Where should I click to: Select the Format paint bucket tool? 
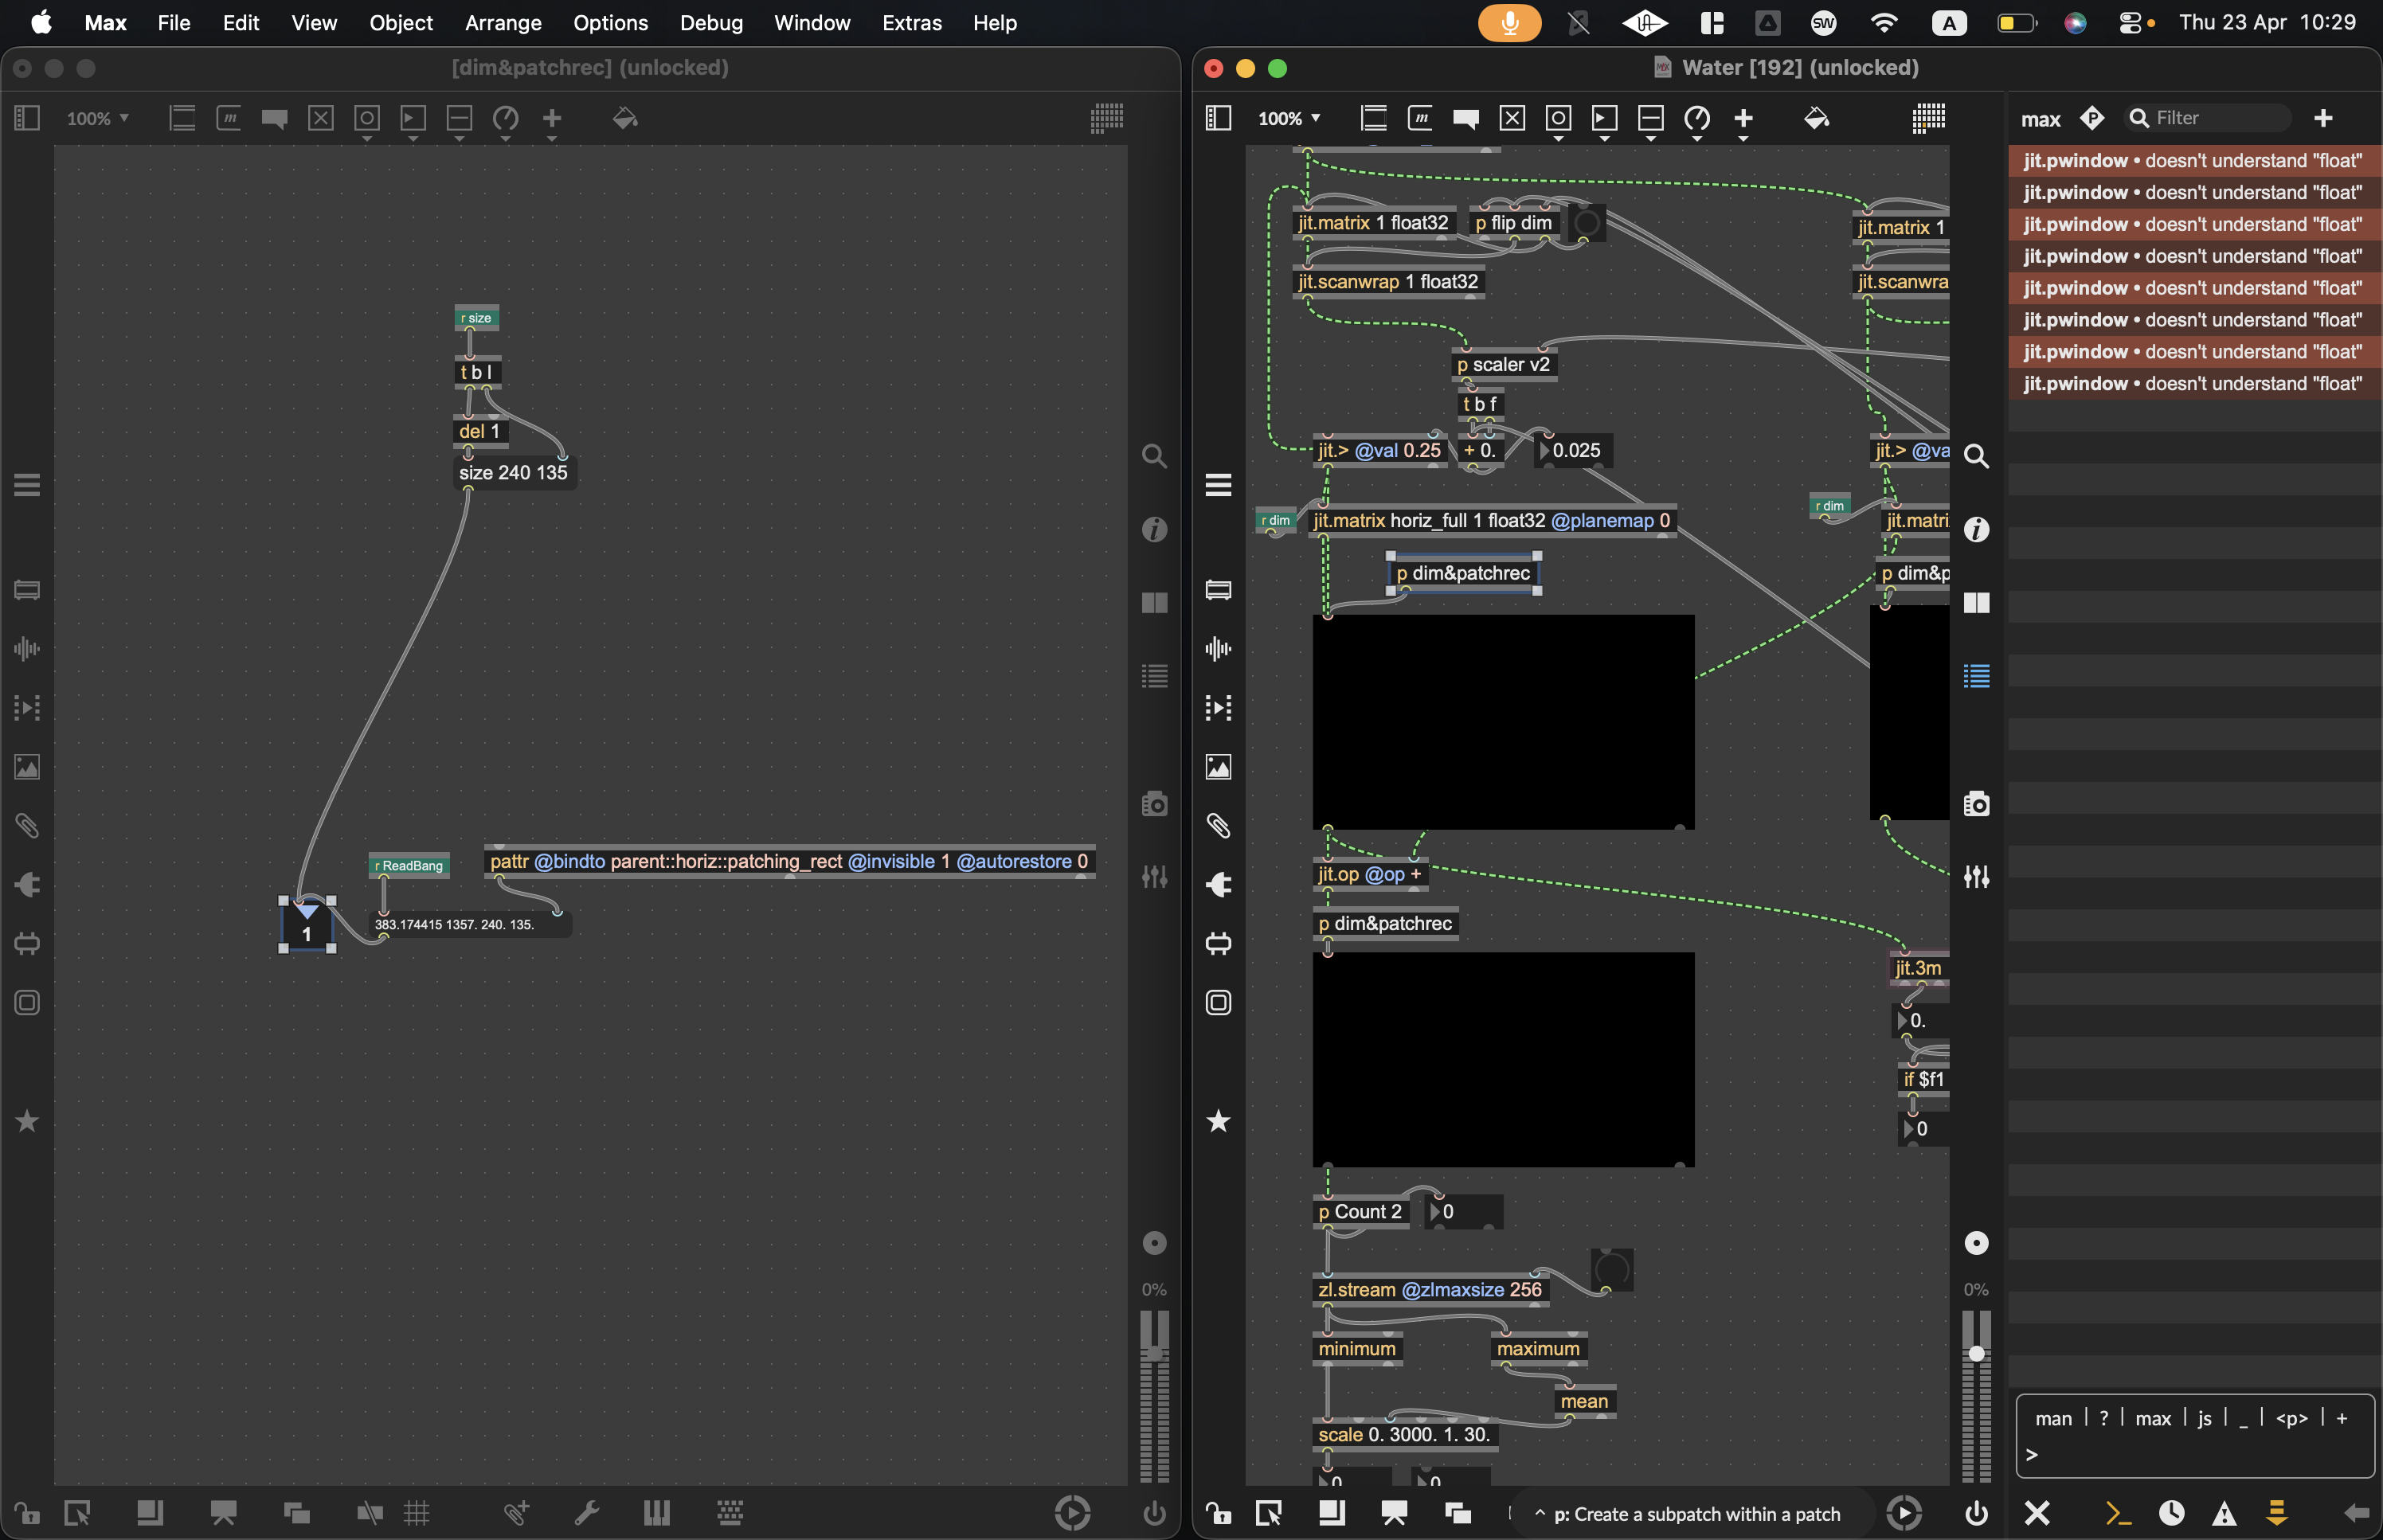(1816, 118)
